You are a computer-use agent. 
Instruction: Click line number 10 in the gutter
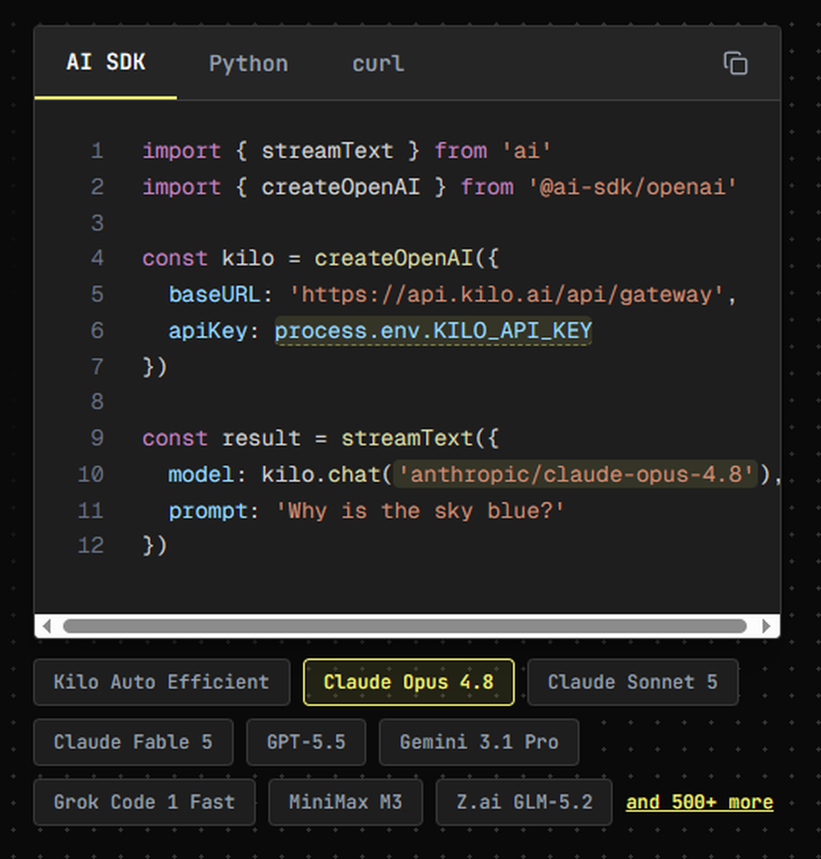point(90,475)
